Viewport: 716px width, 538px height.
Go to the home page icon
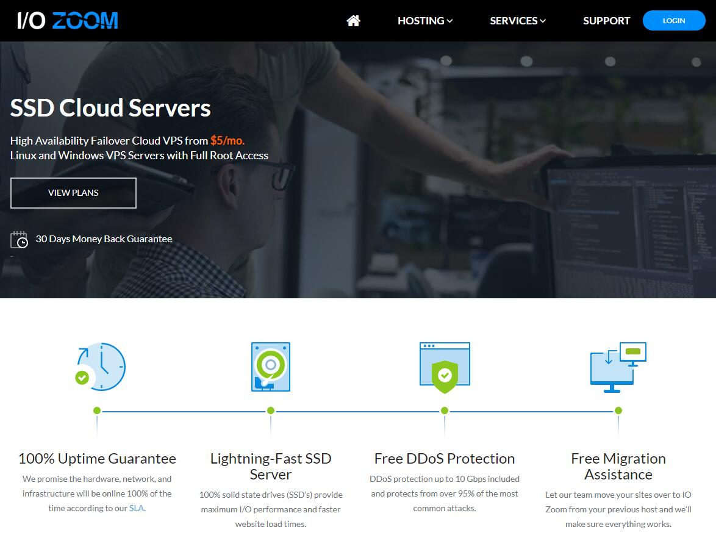click(353, 21)
